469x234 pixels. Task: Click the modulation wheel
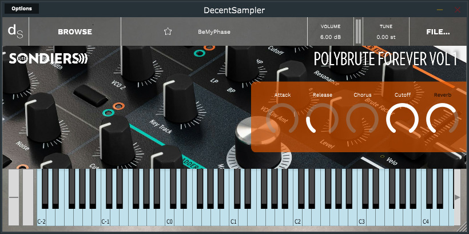coord(27,198)
